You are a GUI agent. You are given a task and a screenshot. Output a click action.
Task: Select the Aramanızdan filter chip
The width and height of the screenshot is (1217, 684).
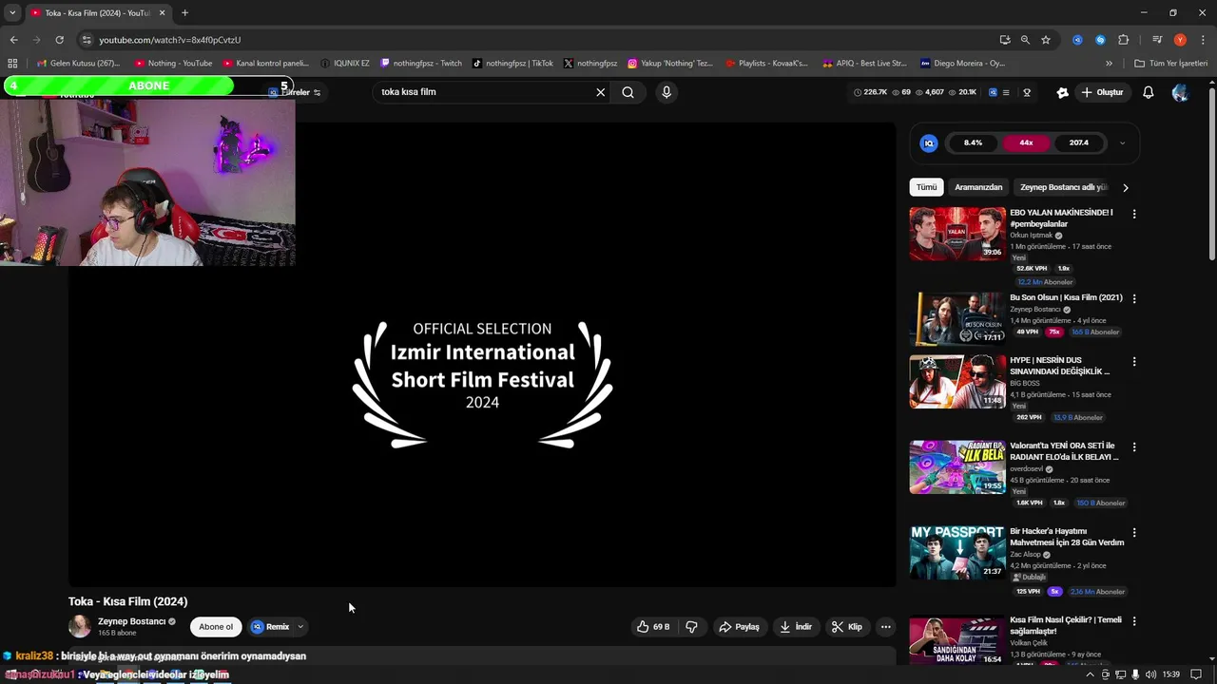978,187
